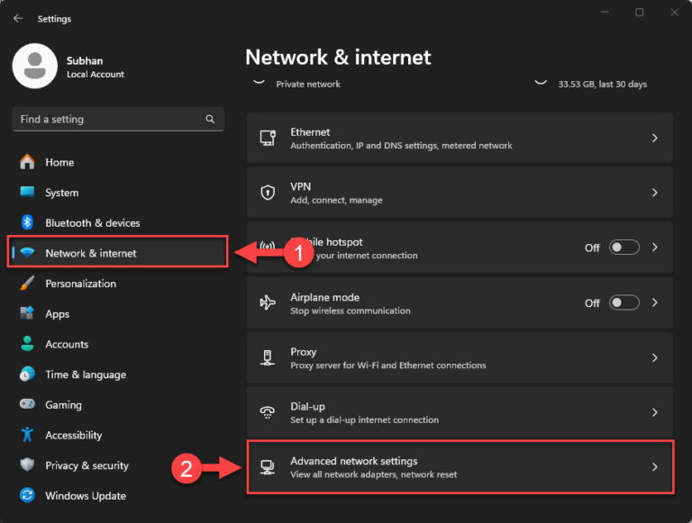Expand Ethernet settings chevron

click(655, 138)
